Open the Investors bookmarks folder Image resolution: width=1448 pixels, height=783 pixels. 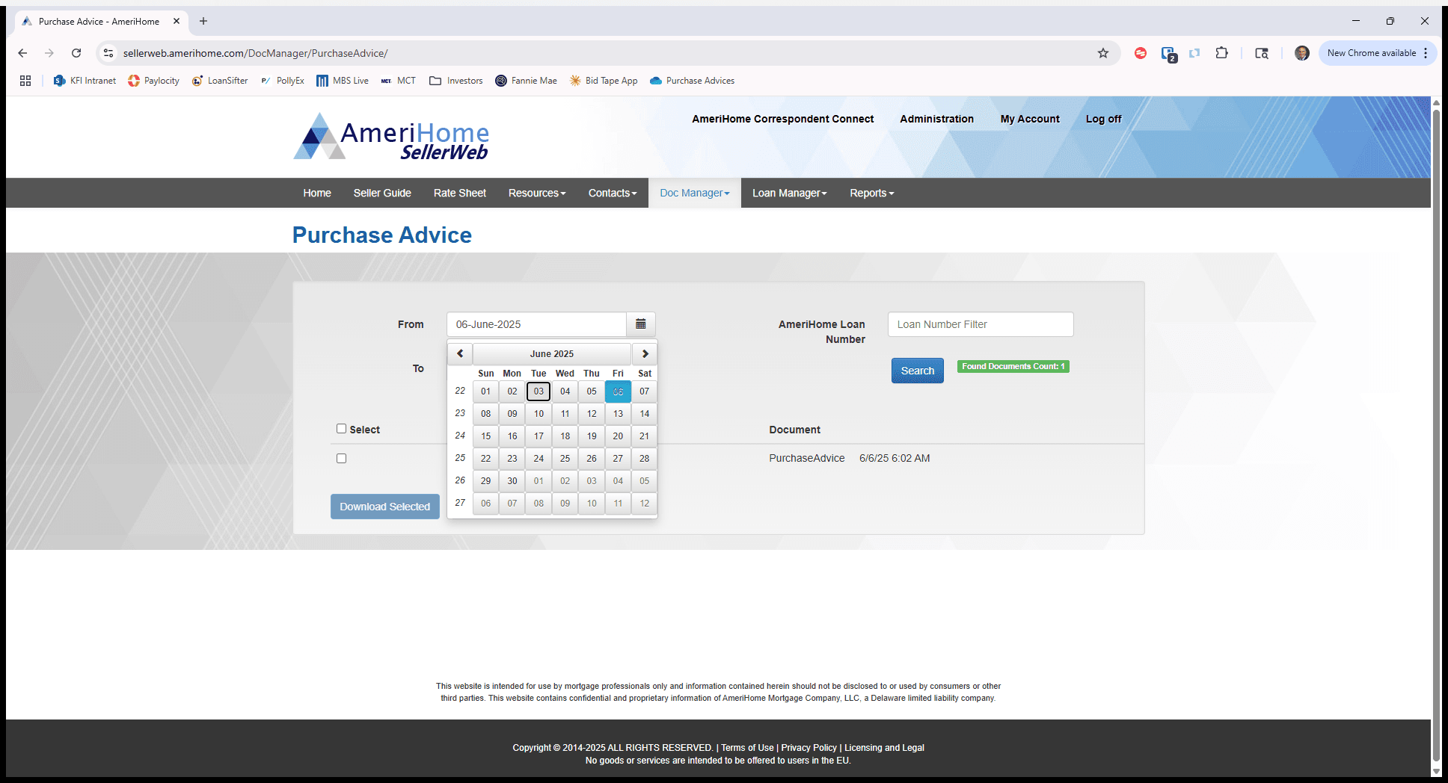point(456,81)
